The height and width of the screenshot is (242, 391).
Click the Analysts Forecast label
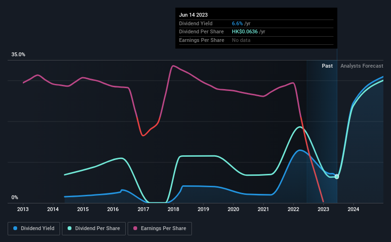[x=362, y=66]
